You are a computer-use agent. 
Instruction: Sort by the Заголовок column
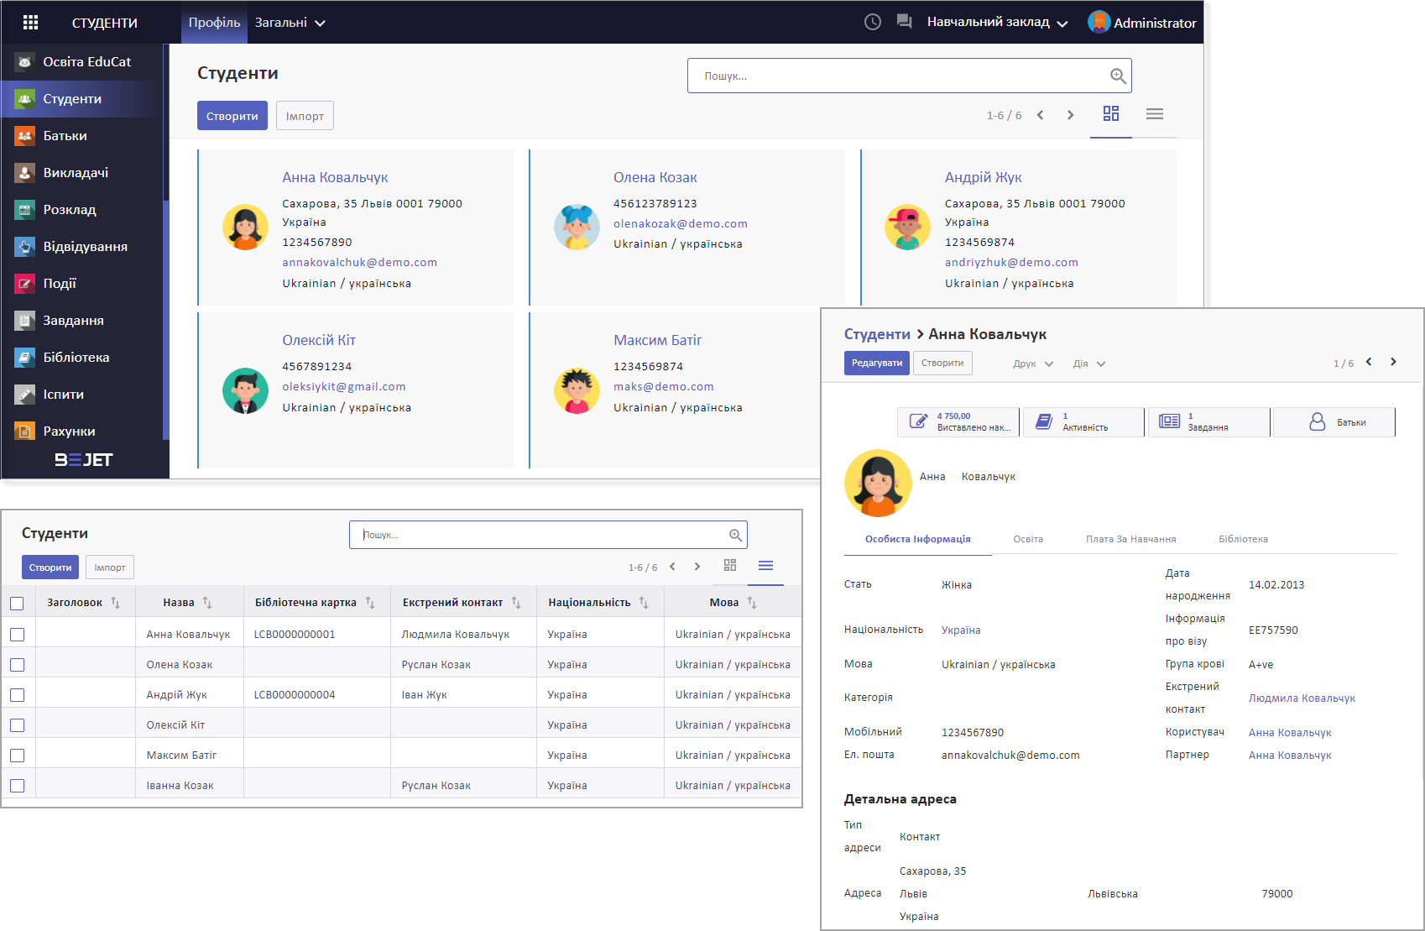coord(85,603)
